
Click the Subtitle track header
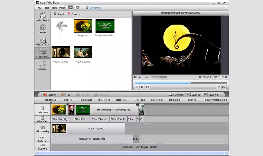pyautogui.click(x=42, y=147)
